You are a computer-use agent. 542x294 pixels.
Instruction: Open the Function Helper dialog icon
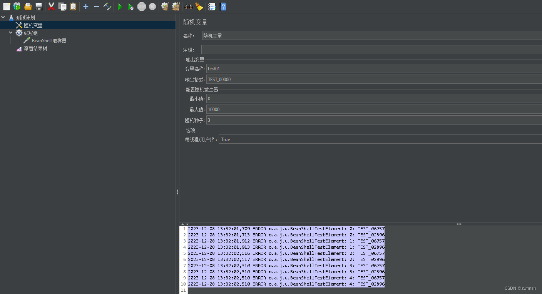click(x=212, y=7)
